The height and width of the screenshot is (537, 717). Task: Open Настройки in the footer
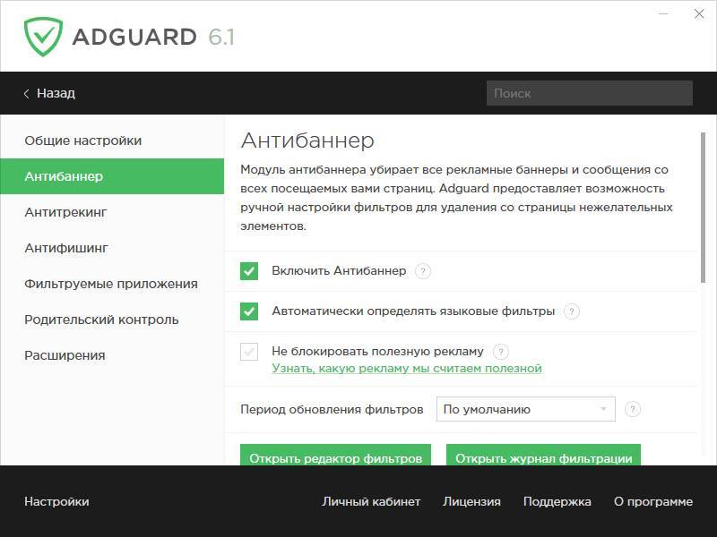56,501
